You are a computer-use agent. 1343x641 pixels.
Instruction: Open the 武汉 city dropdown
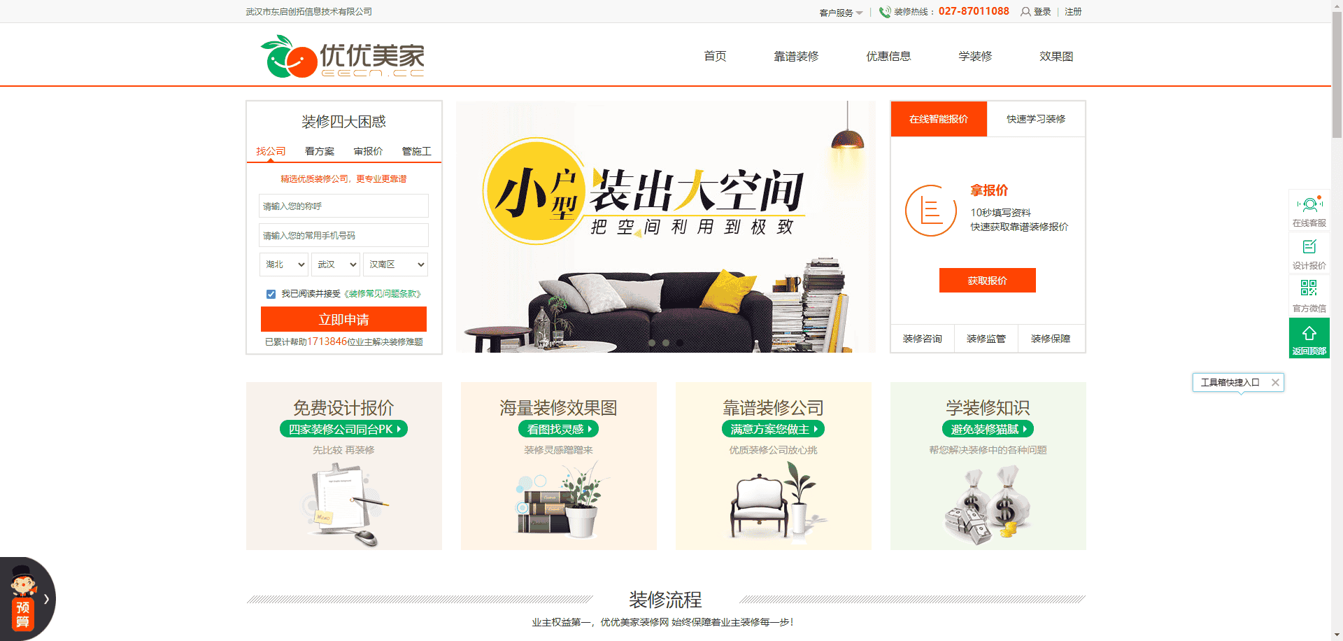click(x=336, y=265)
